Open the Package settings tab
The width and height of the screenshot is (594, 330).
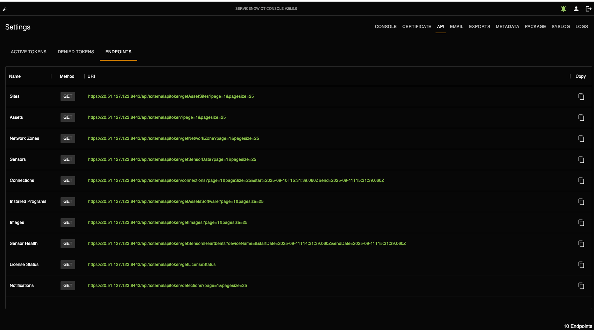(x=535, y=27)
